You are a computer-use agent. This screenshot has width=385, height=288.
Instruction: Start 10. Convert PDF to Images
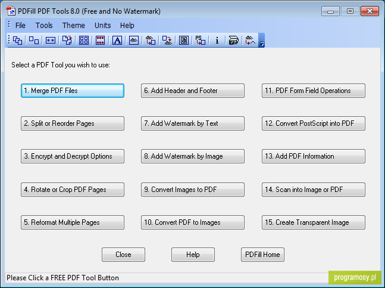point(193,222)
